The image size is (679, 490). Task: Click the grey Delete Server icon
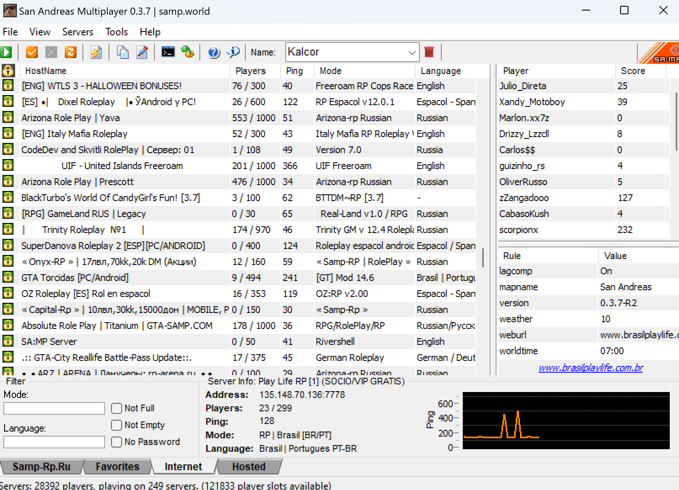[x=51, y=52]
